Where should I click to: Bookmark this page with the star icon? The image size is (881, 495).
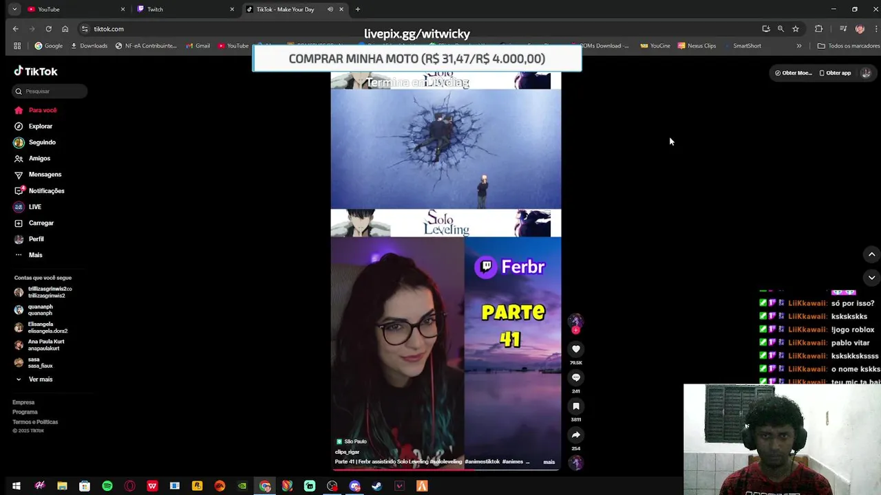796,29
